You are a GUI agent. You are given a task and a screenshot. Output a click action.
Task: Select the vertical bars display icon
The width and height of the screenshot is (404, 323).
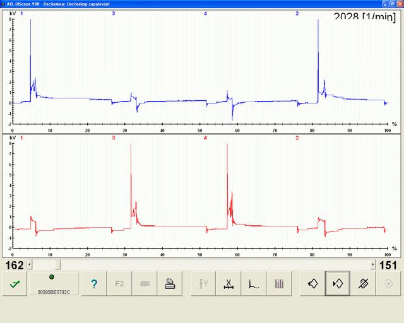(278, 284)
